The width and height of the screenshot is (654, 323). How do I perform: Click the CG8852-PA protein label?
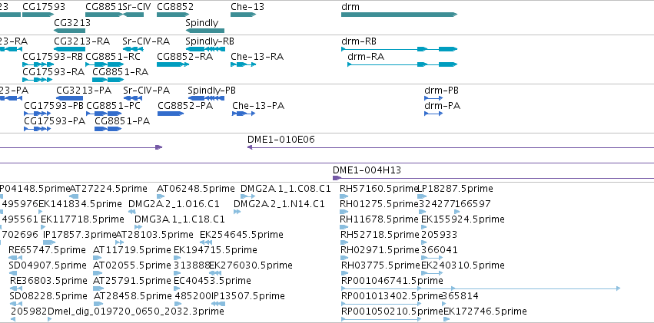pyautogui.click(x=185, y=106)
